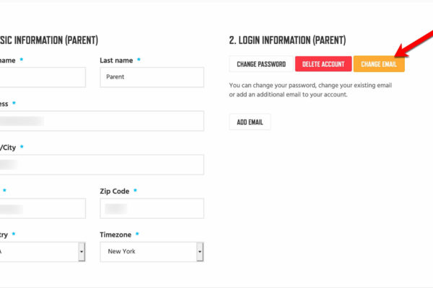Screen dimensions: 433x288
Task: Focus the Zip Code input field
Action: click(152, 208)
